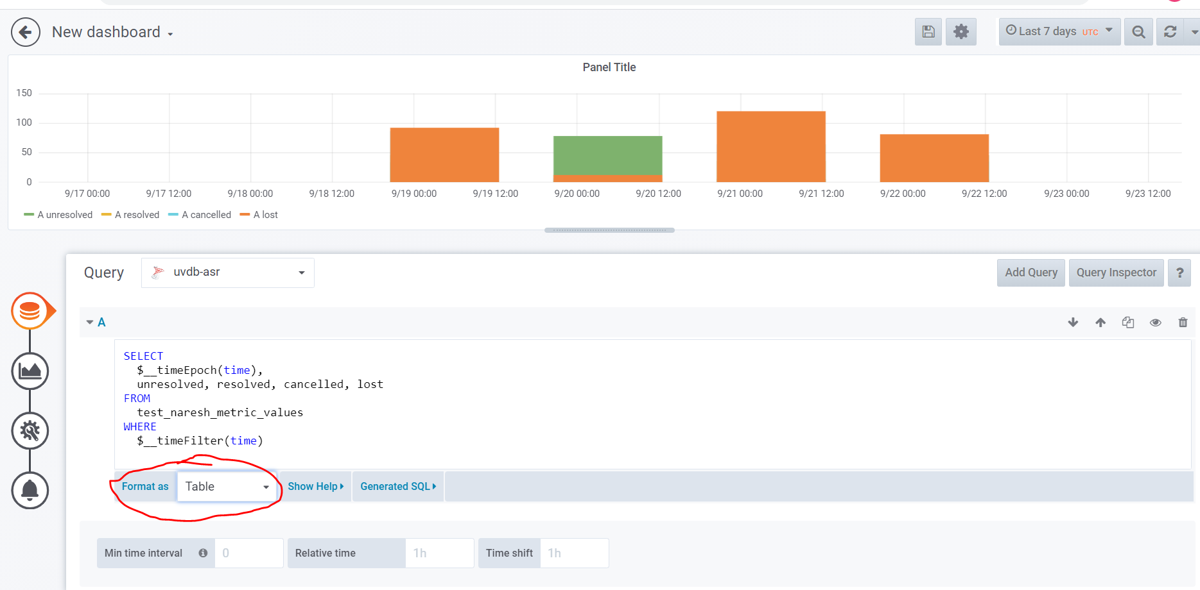Switch to the Visualization tab

point(30,371)
